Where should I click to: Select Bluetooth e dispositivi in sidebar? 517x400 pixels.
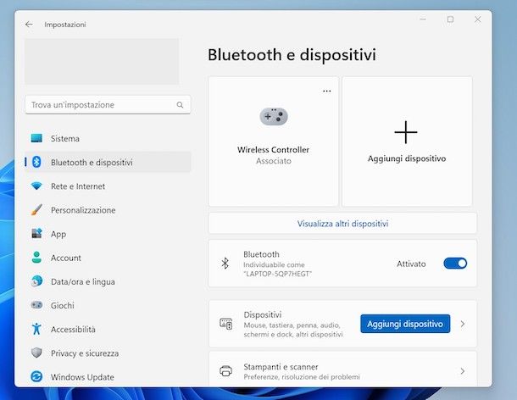(108, 162)
